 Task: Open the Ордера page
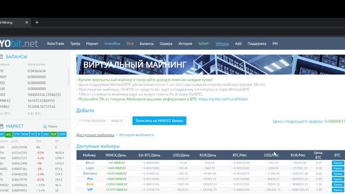(x=166, y=44)
